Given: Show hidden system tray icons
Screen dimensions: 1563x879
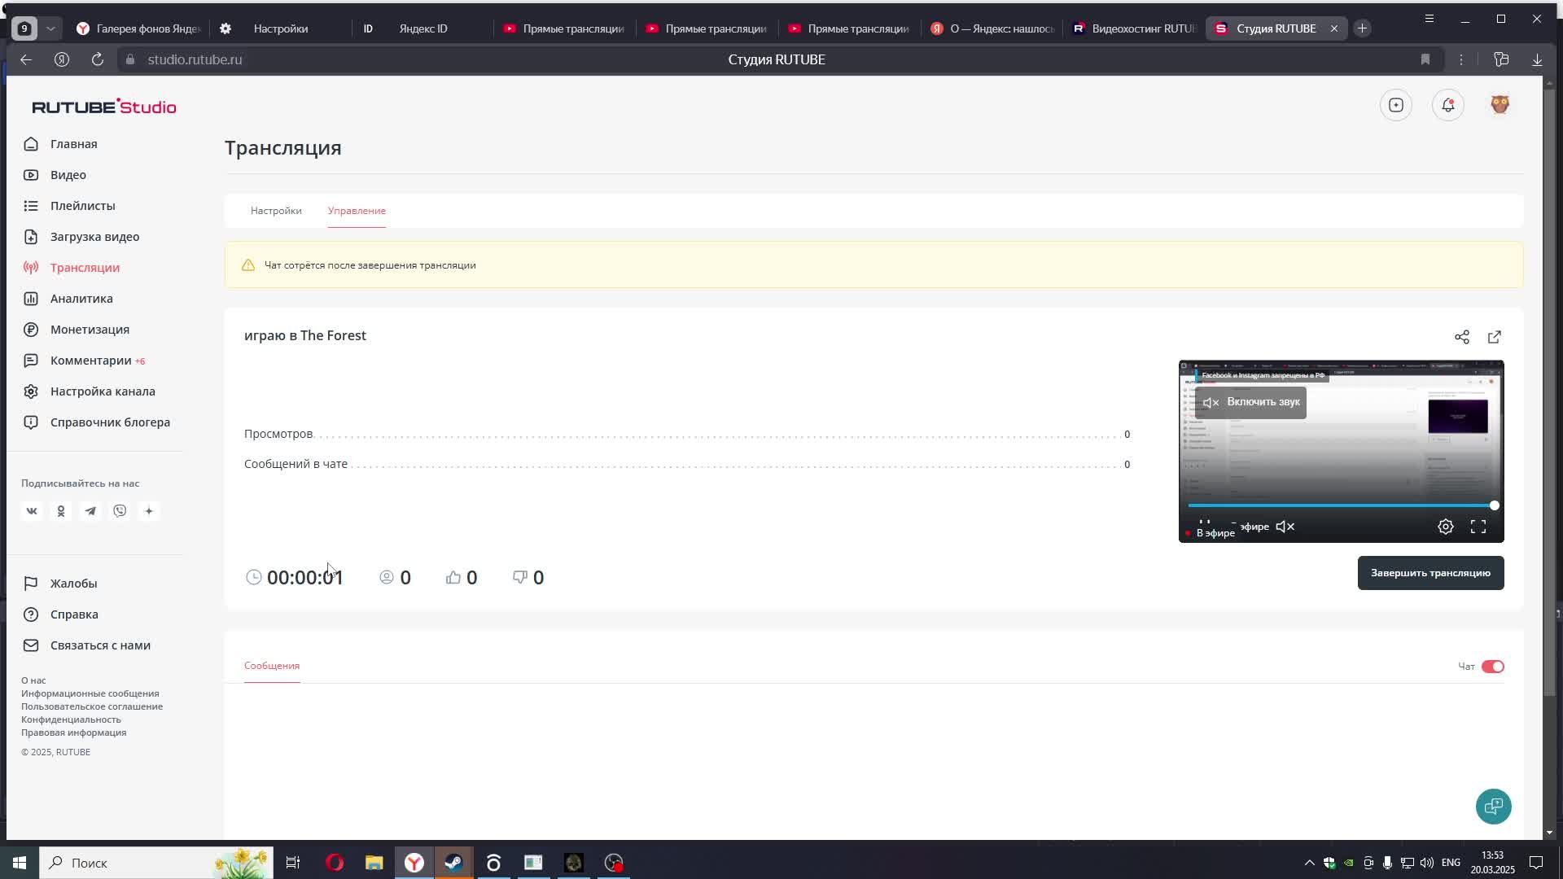Looking at the screenshot, I should coord(1309,863).
